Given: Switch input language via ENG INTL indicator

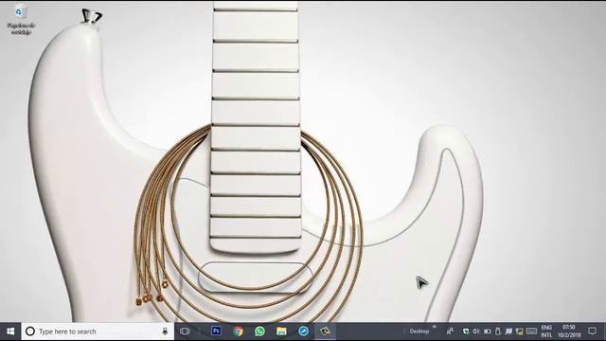Looking at the screenshot, I should coord(546,332).
